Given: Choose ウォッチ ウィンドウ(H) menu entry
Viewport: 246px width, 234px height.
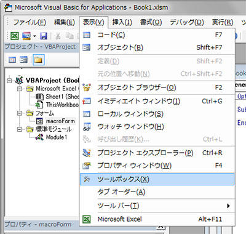Looking at the screenshot, I should pyautogui.click(x=157, y=127).
